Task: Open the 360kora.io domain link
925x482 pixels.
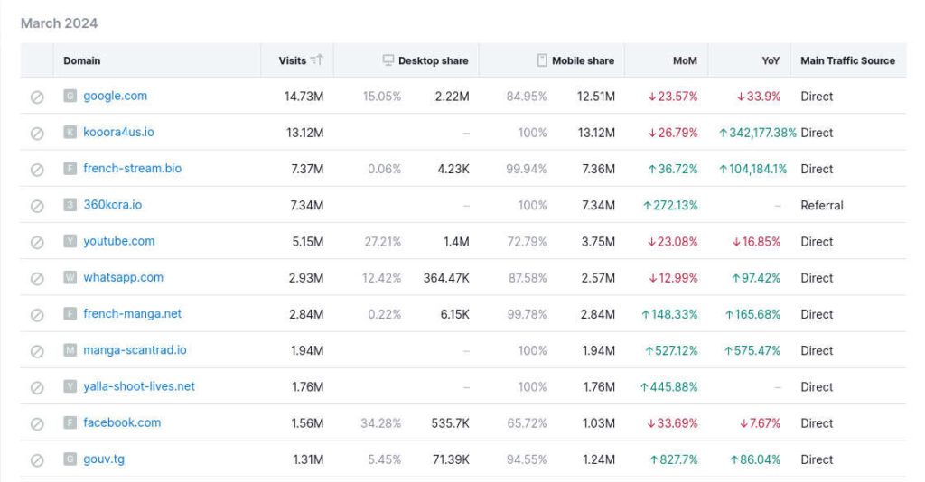Action: point(113,205)
